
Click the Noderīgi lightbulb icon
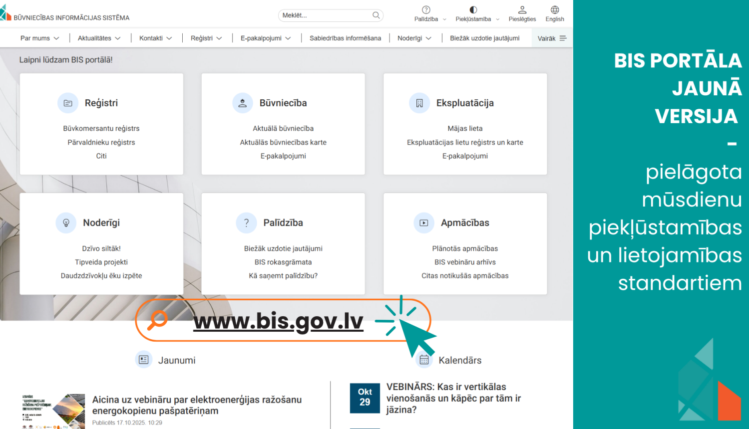pos(66,222)
